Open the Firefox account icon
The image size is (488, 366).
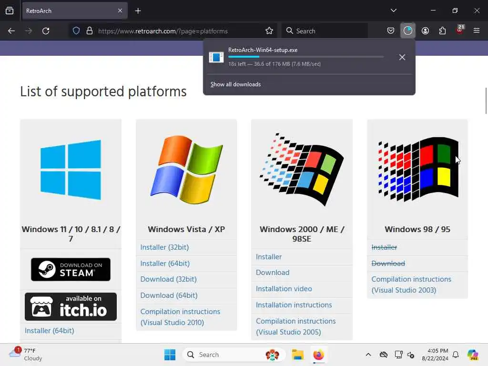[x=425, y=31]
